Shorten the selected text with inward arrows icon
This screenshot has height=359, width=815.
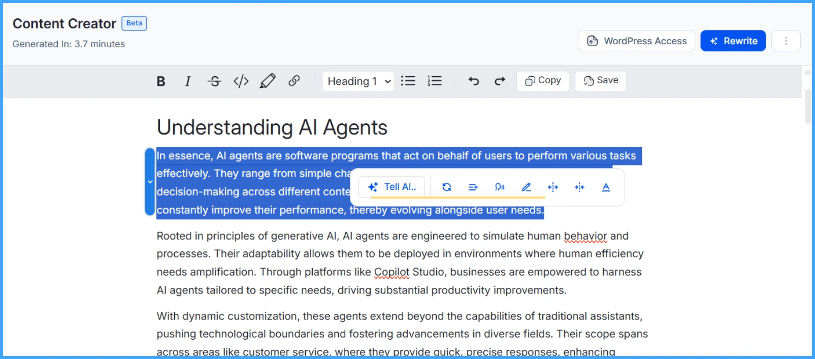tap(579, 187)
